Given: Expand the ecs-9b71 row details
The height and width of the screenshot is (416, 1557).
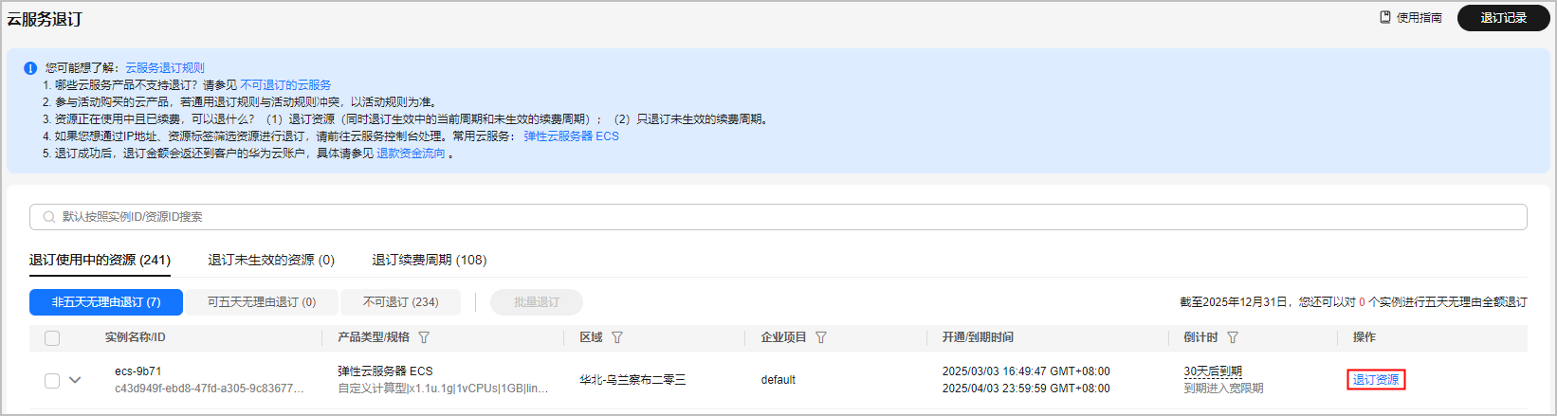Looking at the screenshot, I should pos(75,380).
